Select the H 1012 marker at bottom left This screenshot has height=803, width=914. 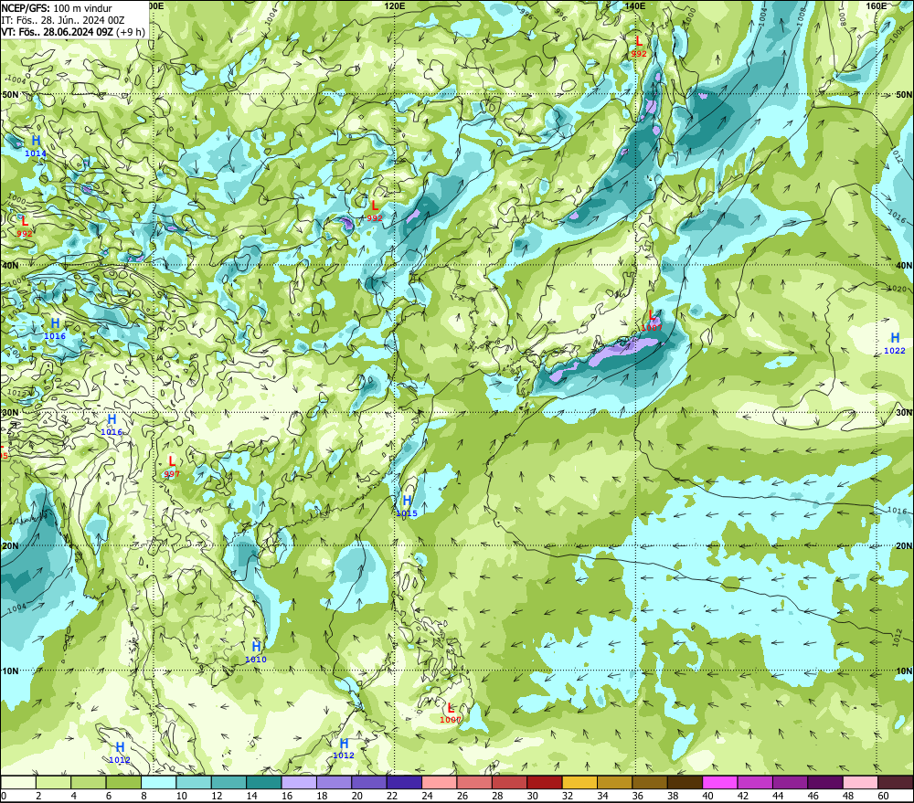tap(120, 753)
